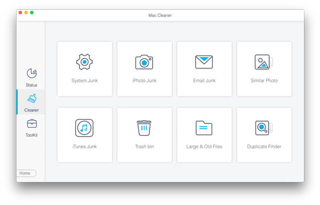The width and height of the screenshot is (320, 205).
Task: Click the Cleaner brush icon in sidebar
Action: (32, 99)
